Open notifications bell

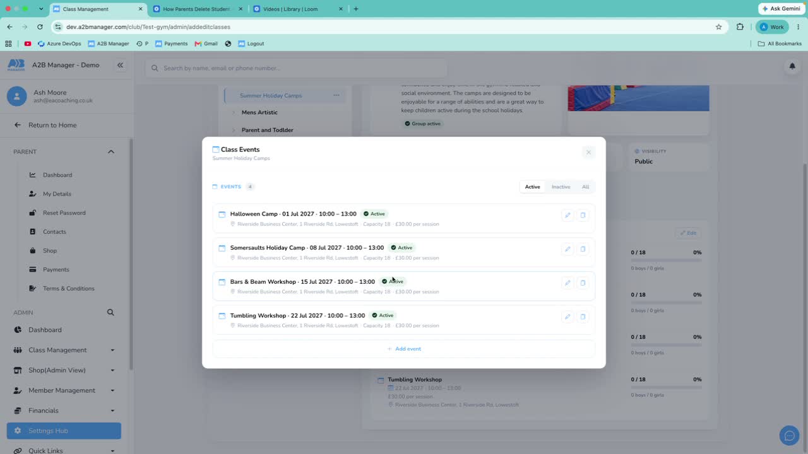click(792, 66)
